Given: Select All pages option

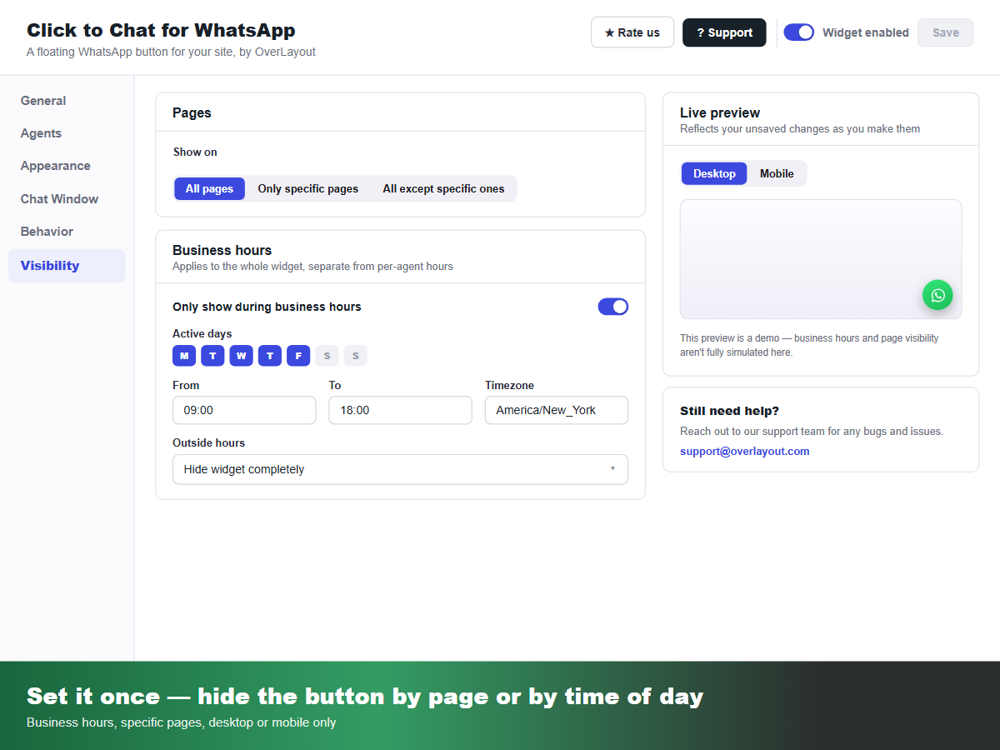Looking at the screenshot, I should tap(209, 189).
